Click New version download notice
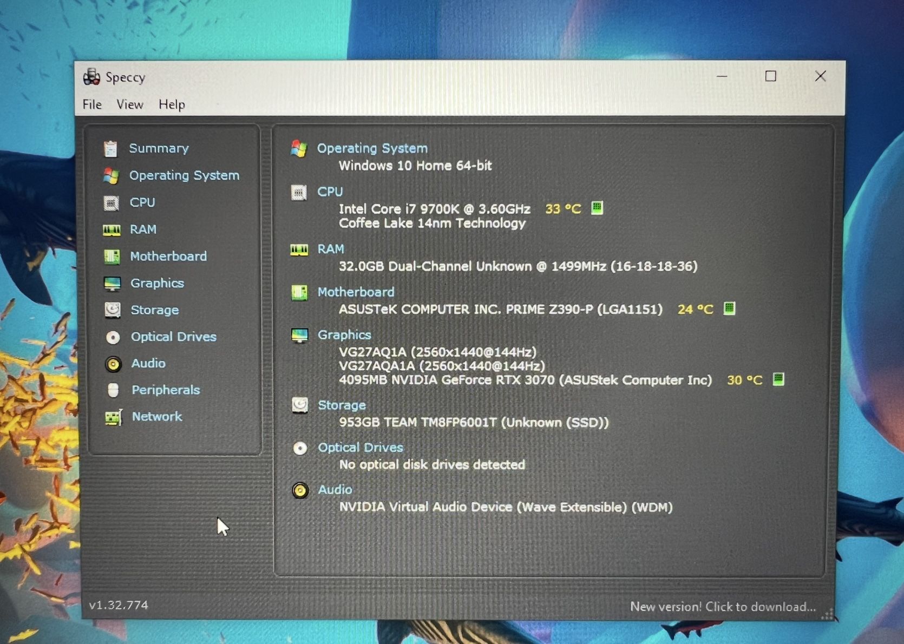The image size is (904, 644). click(x=722, y=607)
